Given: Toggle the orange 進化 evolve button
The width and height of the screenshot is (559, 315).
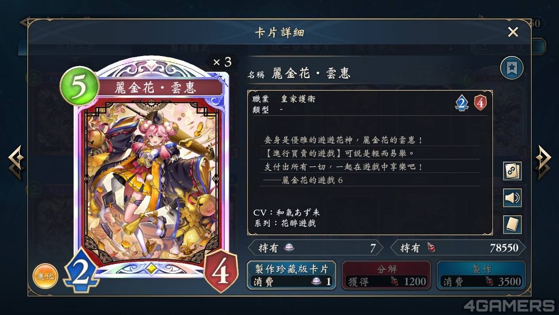Looking at the screenshot, I should point(45,276).
